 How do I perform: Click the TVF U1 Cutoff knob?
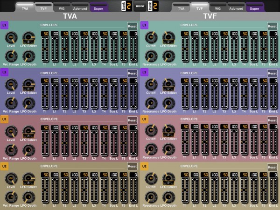point(151,130)
